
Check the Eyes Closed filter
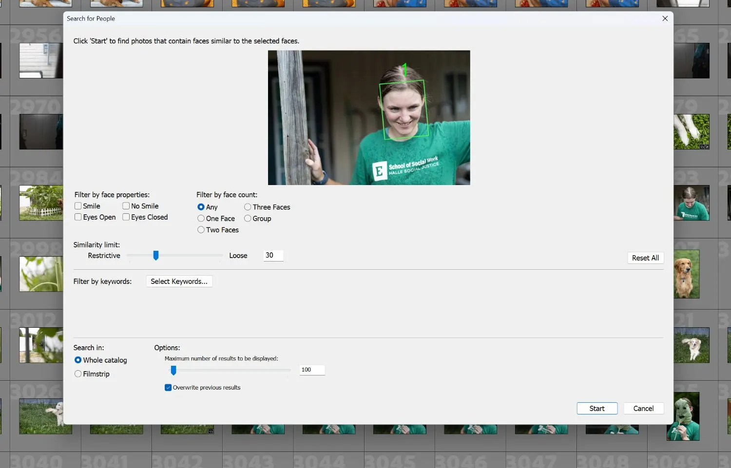point(126,217)
